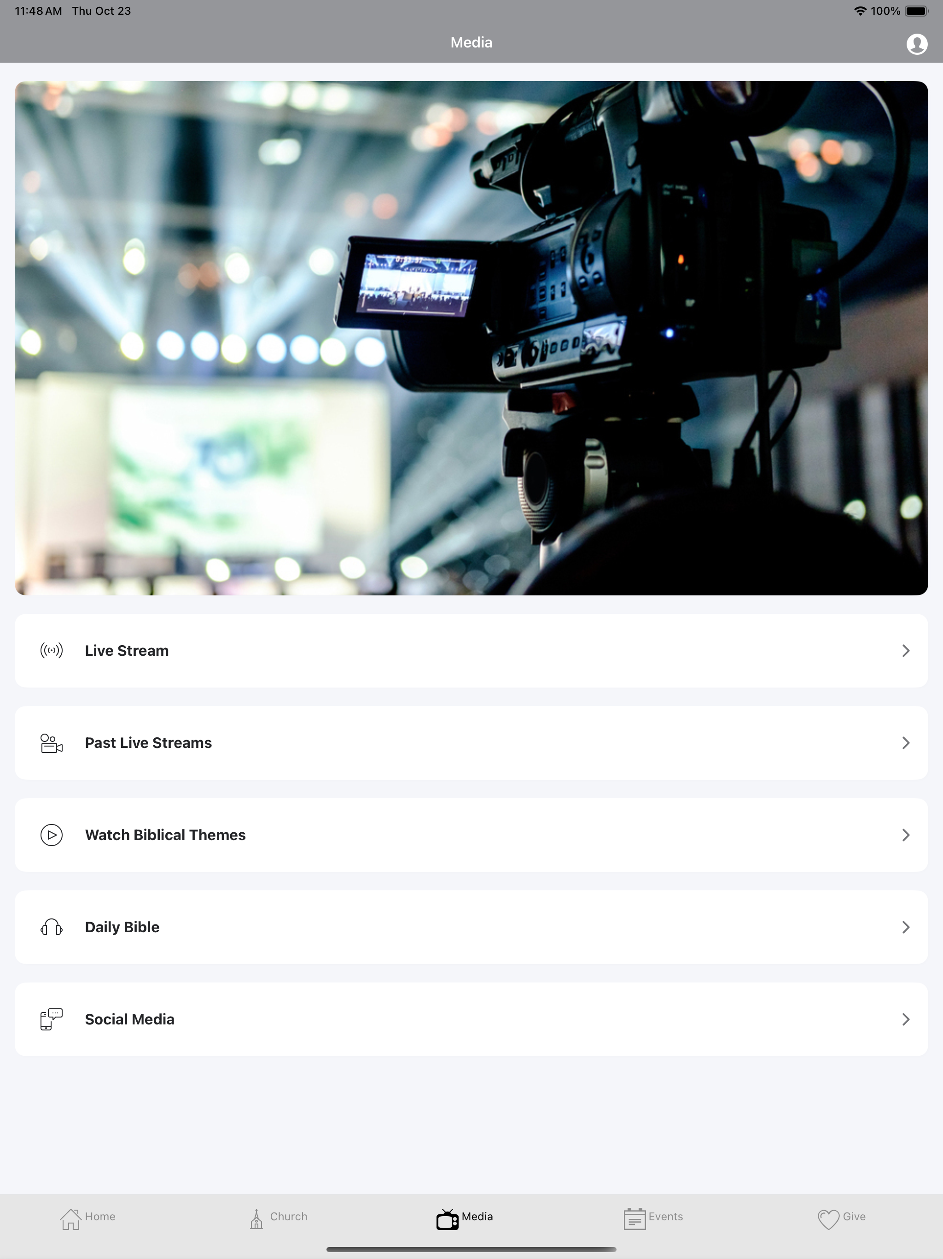Open the user profile icon
The height and width of the screenshot is (1259, 943).
[916, 44]
